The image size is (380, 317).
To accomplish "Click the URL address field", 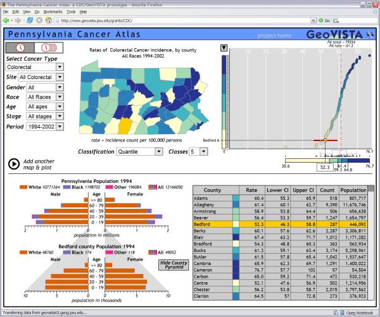I will (x=182, y=21).
